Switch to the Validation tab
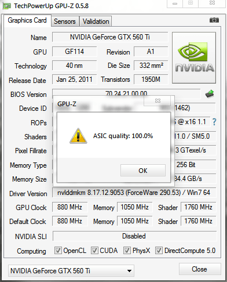Viewport: 227px width, 282px height. pos(96,21)
